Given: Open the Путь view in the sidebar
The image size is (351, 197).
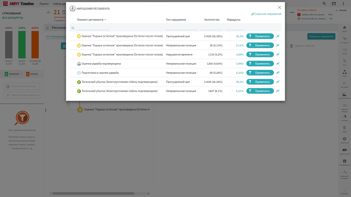Looking at the screenshot, I should coord(344,62).
